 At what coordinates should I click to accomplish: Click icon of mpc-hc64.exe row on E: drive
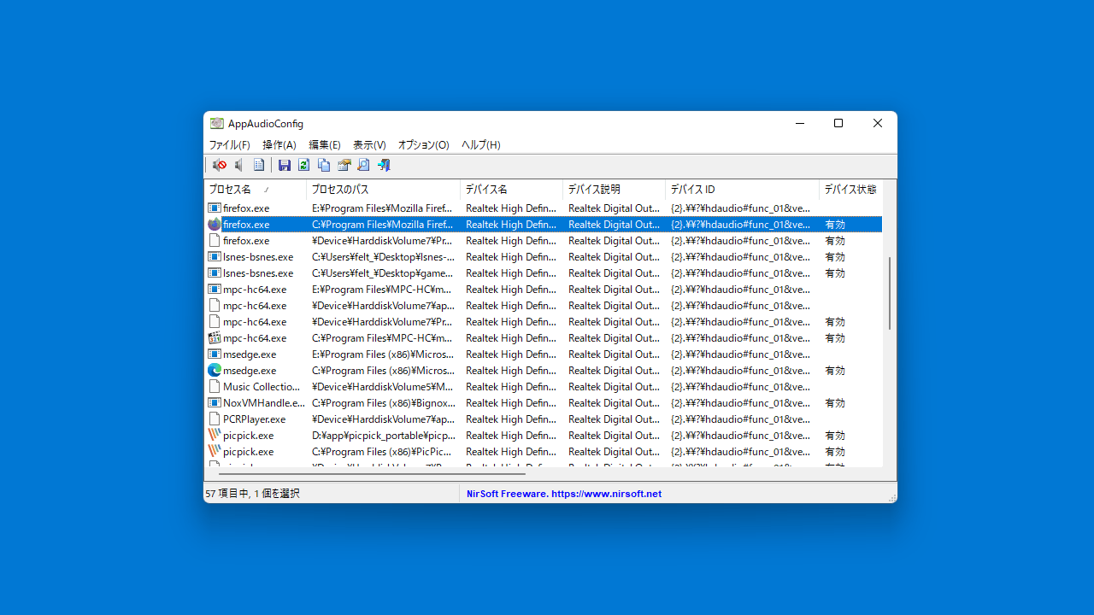215,289
